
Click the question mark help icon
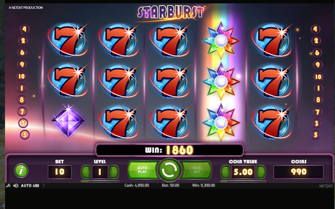coord(44,186)
